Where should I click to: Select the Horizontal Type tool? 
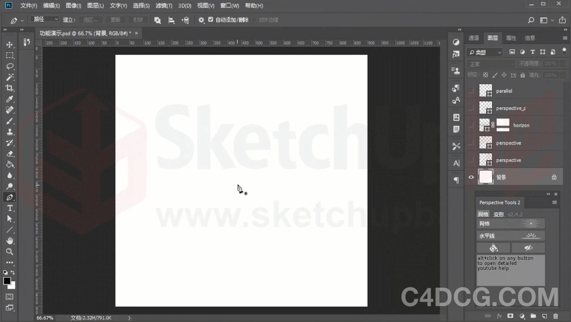10,208
